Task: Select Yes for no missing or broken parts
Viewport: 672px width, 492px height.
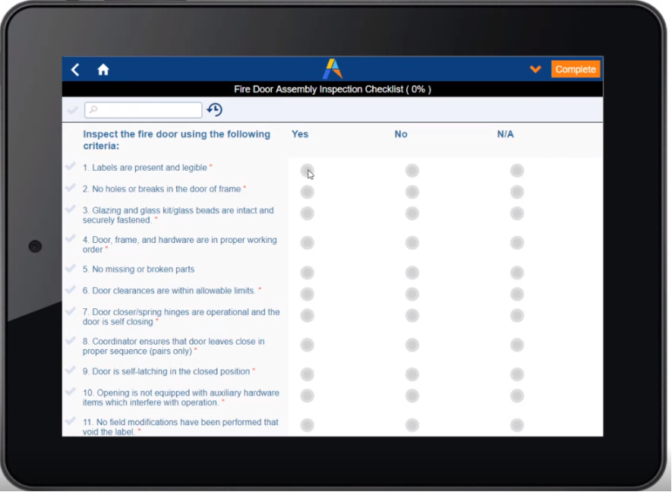Action: (x=308, y=273)
